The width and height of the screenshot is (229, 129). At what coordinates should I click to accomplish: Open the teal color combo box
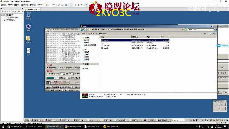51,78
